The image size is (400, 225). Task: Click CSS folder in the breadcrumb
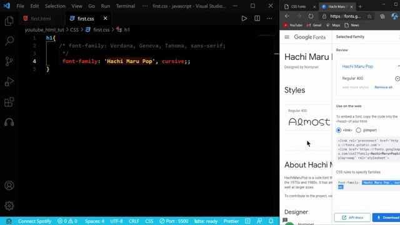(x=74, y=30)
